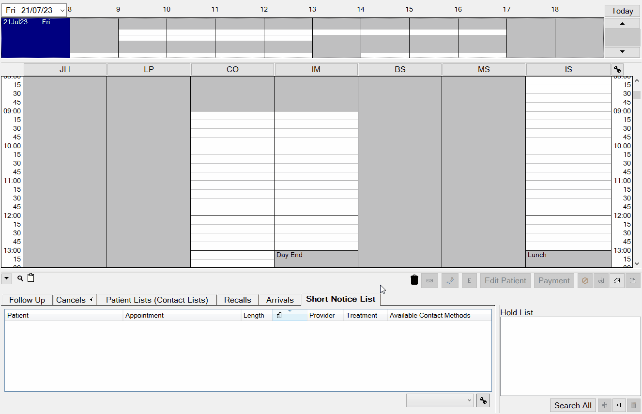This screenshot has width=642, height=414.
Task: Click the dental chair icon button
Action: pyautogui.click(x=450, y=281)
